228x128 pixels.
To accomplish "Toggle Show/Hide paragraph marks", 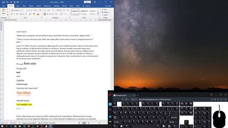I will [68, 10].
